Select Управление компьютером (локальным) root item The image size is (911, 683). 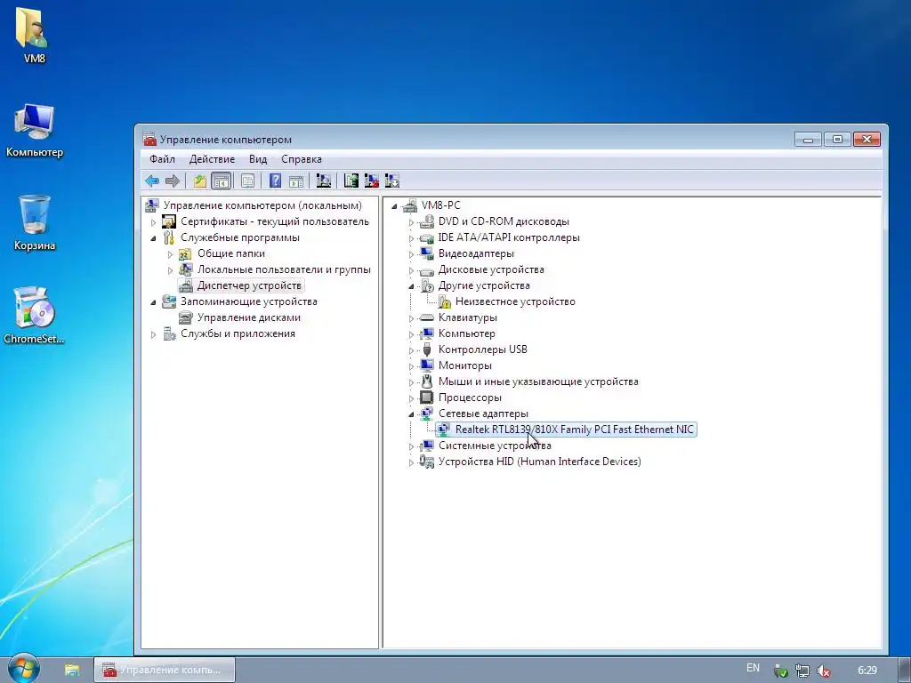pyautogui.click(x=262, y=205)
